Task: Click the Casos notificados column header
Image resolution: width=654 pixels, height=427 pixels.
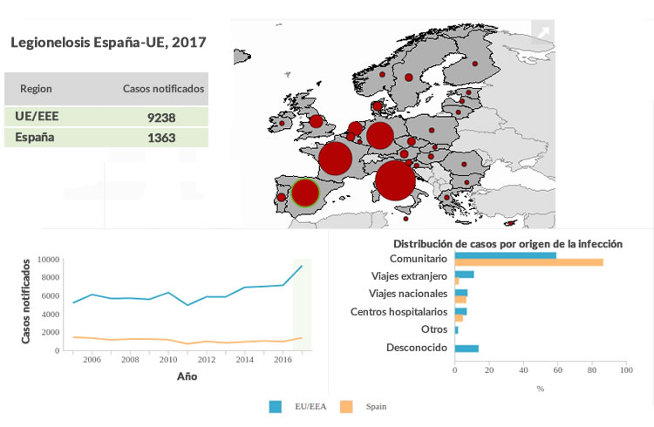Action: pos(162,89)
